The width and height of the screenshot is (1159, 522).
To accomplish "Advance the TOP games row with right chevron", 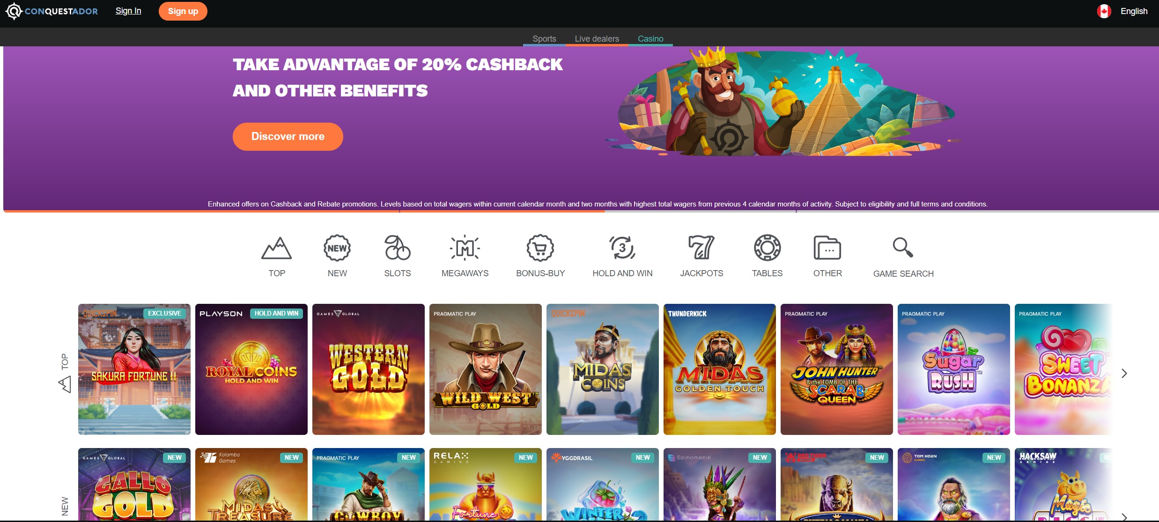I will 1124,373.
